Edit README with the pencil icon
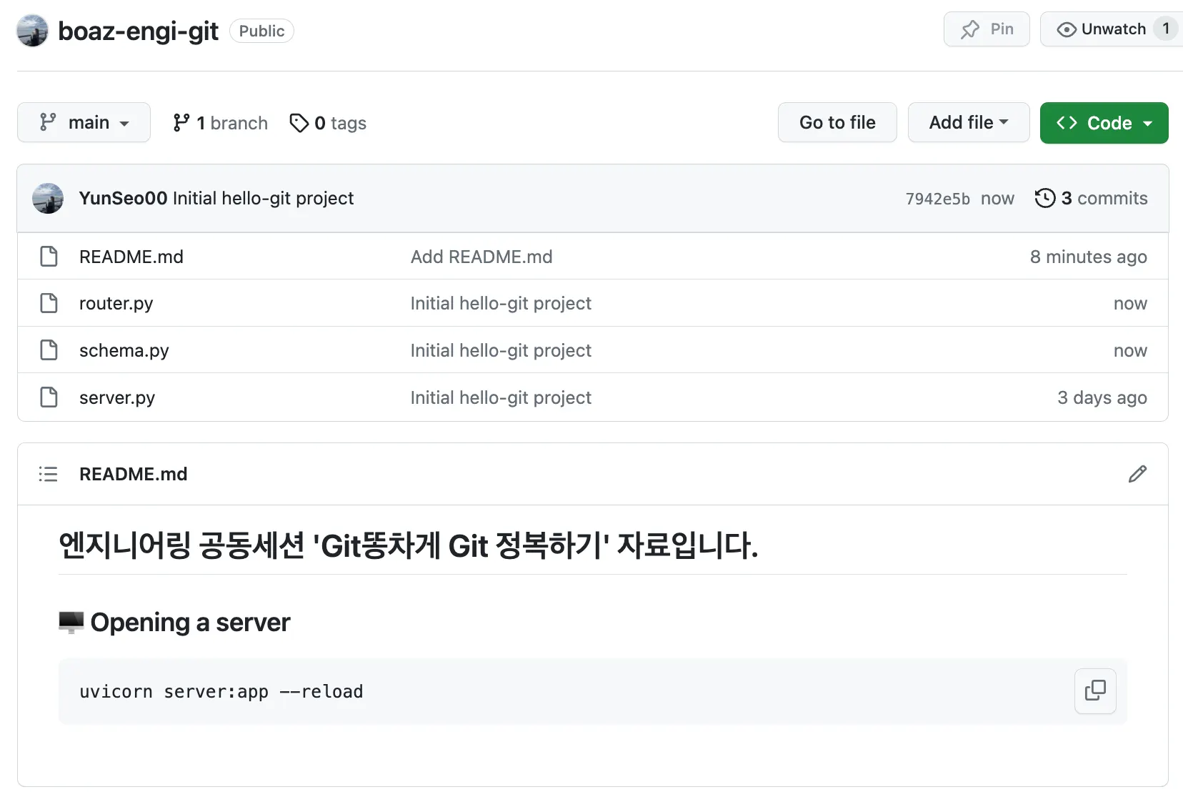 coord(1137,474)
